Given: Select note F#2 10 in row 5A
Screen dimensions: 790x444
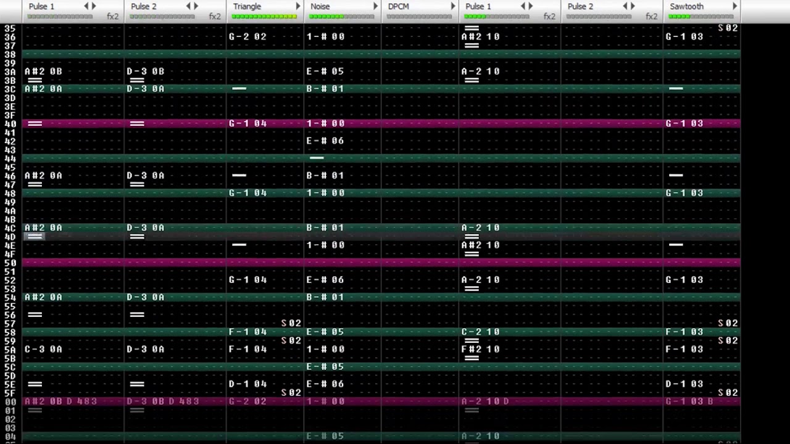Looking at the screenshot, I should (x=481, y=349).
